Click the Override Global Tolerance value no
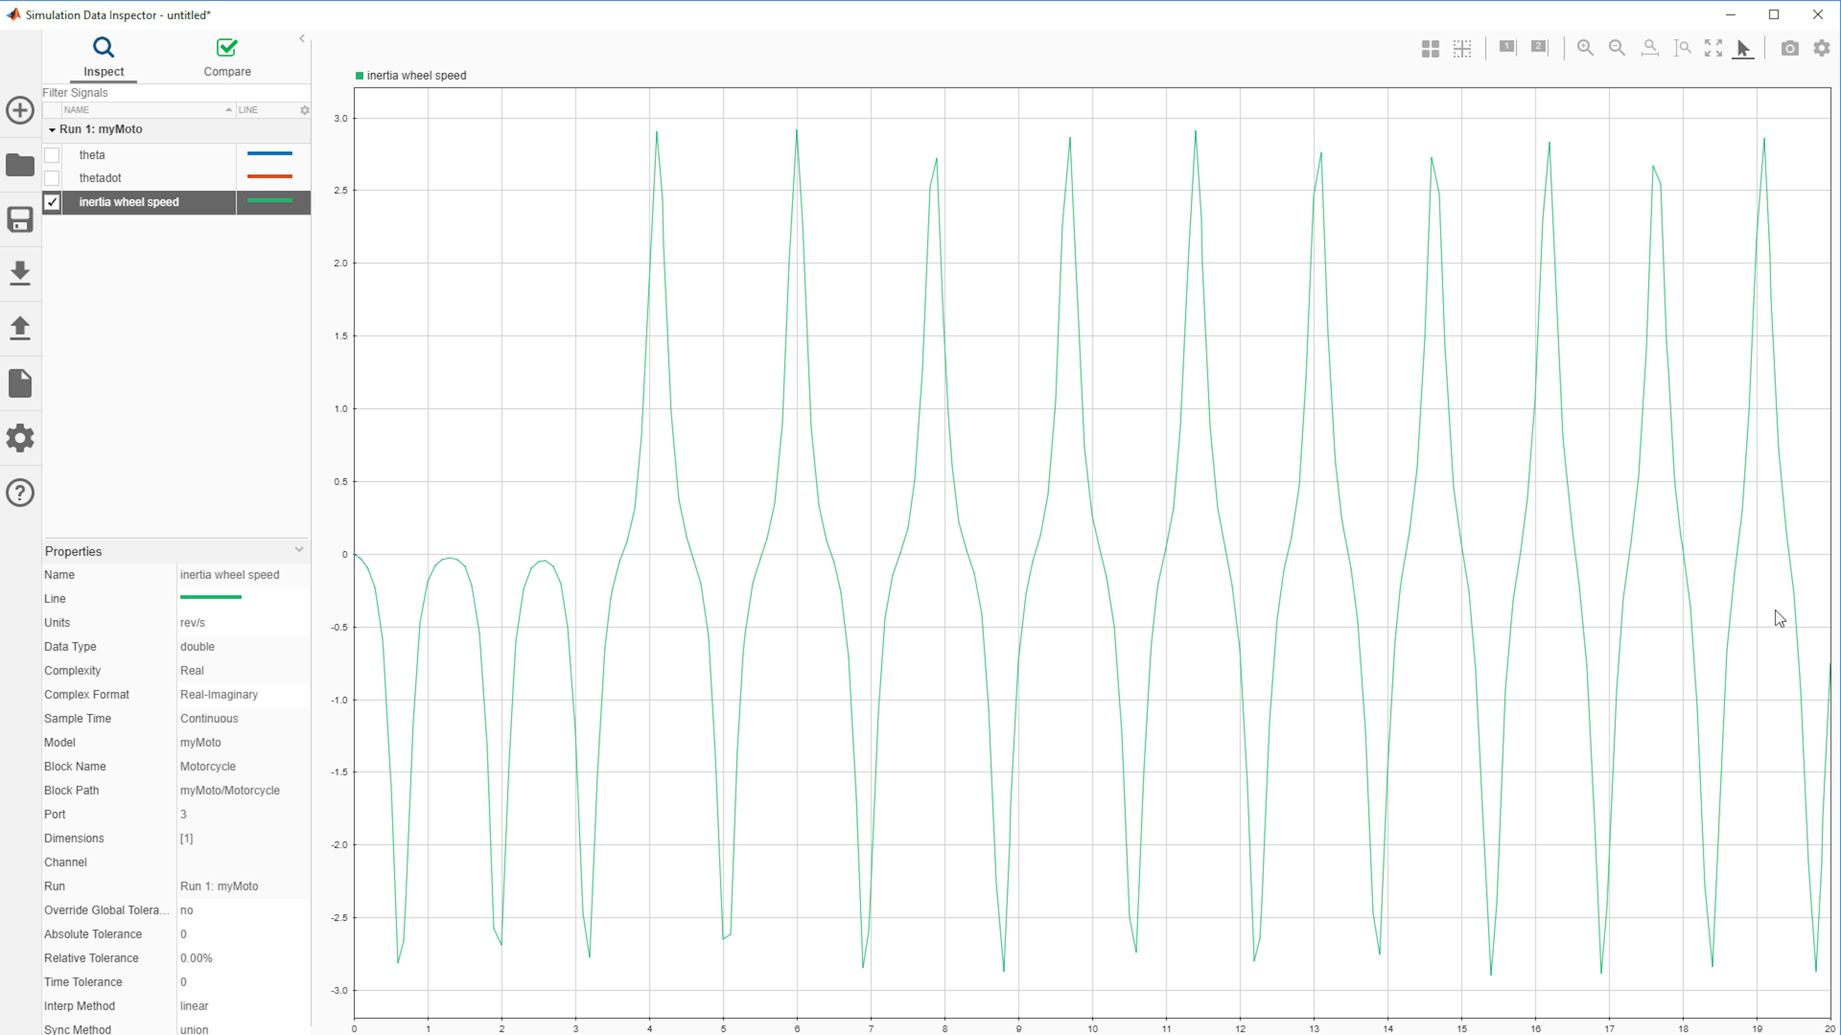Screen dimensions: 1841x1035 pos(187,911)
